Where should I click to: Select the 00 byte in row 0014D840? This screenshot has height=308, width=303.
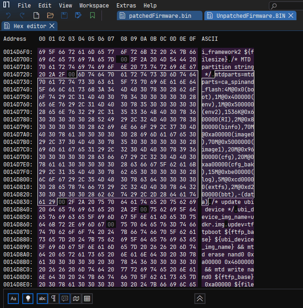144,210
